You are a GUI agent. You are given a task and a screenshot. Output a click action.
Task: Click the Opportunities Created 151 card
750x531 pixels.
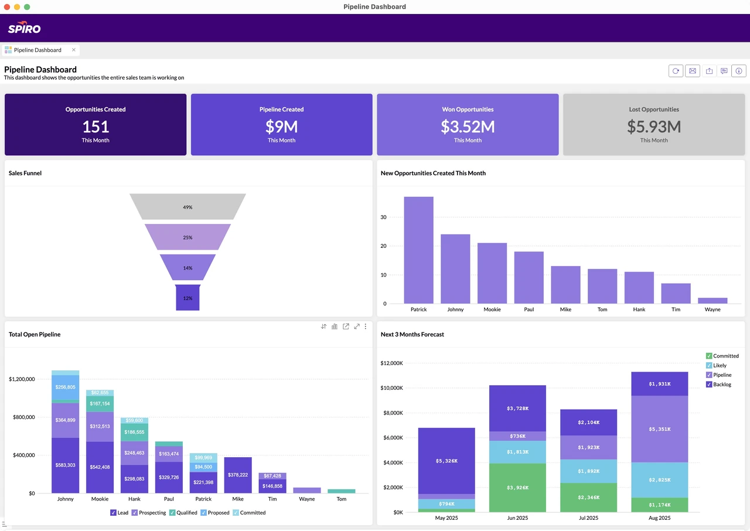tap(96, 125)
